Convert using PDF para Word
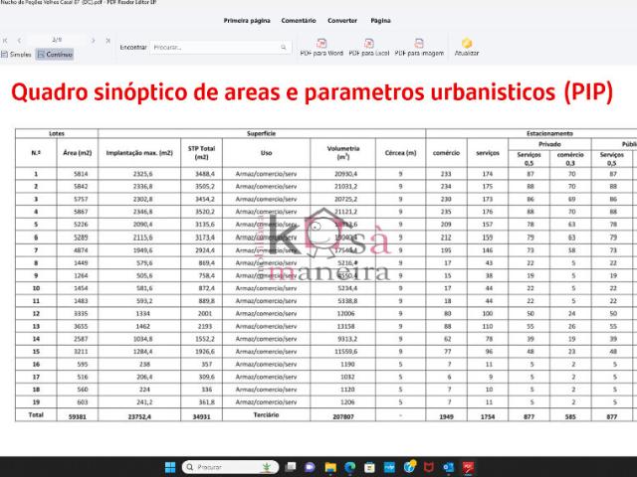 pyautogui.click(x=321, y=48)
